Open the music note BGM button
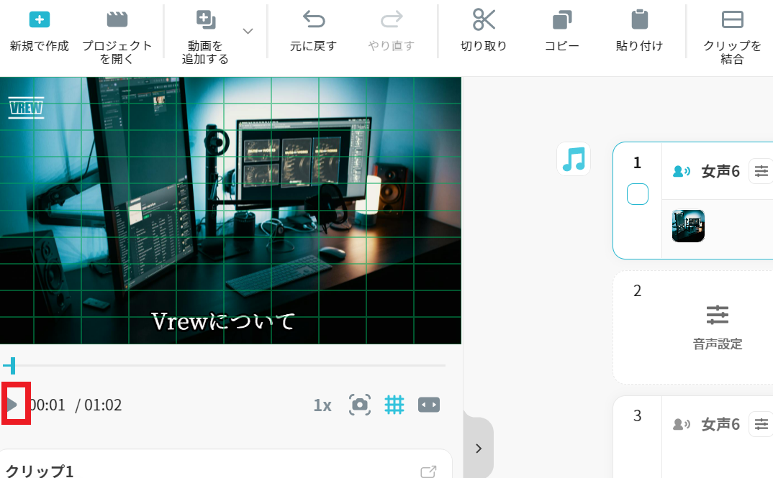 pyautogui.click(x=574, y=159)
